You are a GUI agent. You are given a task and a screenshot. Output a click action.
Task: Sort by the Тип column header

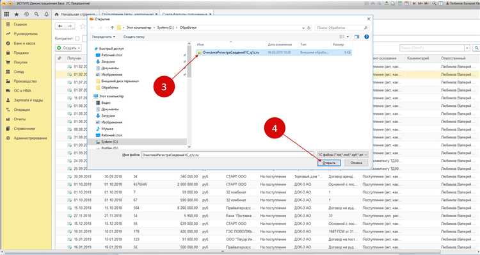tap(303, 45)
